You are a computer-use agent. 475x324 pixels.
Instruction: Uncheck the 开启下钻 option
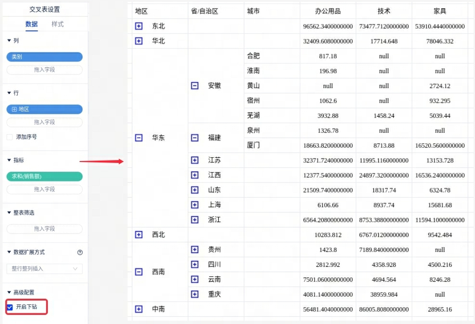point(10,307)
